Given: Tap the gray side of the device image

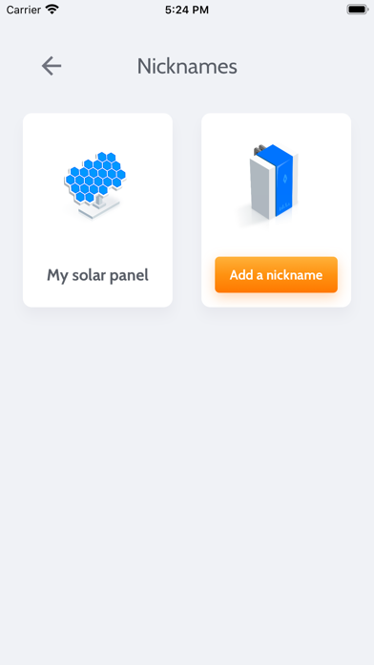Looking at the screenshot, I should tap(260, 189).
